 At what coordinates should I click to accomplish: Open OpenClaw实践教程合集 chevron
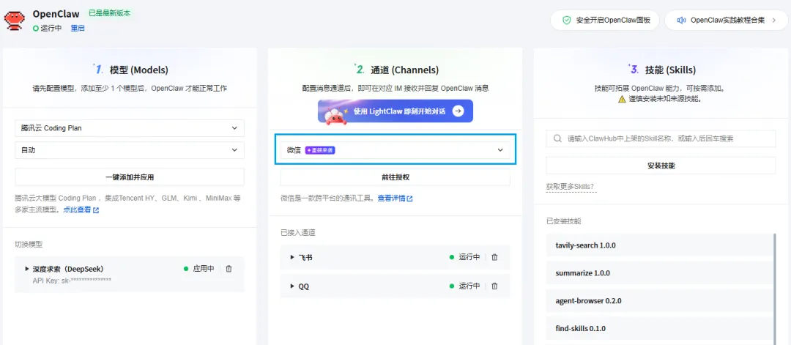click(x=774, y=21)
